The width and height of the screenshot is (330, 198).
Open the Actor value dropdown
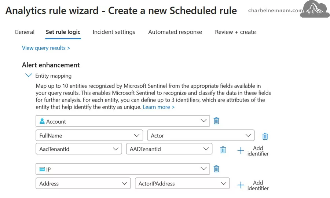point(201,135)
